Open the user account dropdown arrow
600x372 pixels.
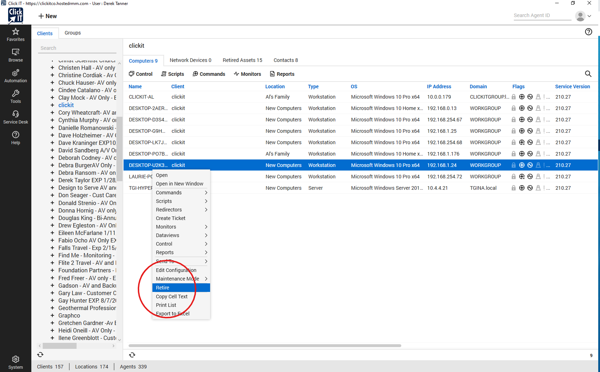coord(589,16)
